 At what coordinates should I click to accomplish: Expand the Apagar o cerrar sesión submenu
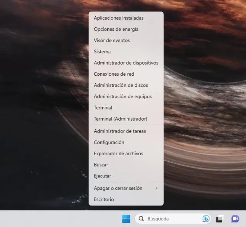click(126, 188)
